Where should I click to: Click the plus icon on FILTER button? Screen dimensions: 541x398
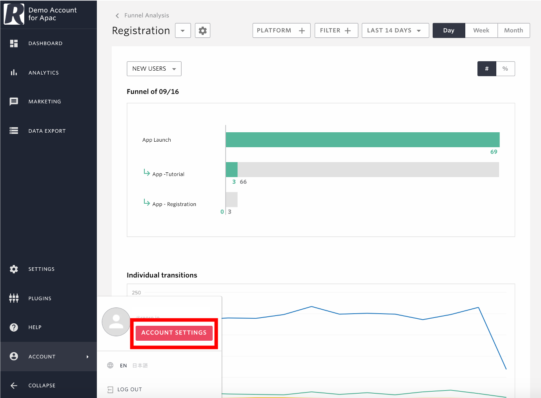tap(348, 31)
